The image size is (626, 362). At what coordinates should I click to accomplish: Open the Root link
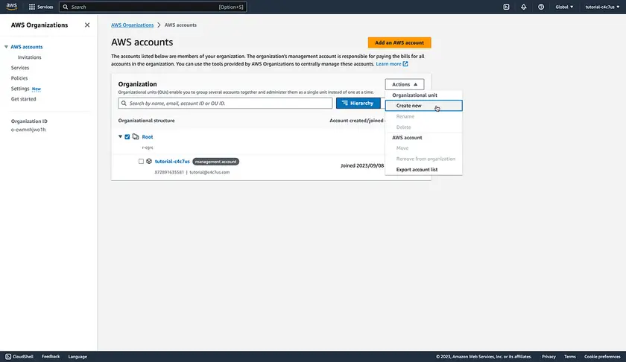[x=148, y=136]
